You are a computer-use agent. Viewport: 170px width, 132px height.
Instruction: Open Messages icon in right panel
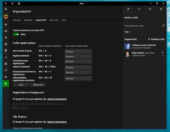coord(150,9)
